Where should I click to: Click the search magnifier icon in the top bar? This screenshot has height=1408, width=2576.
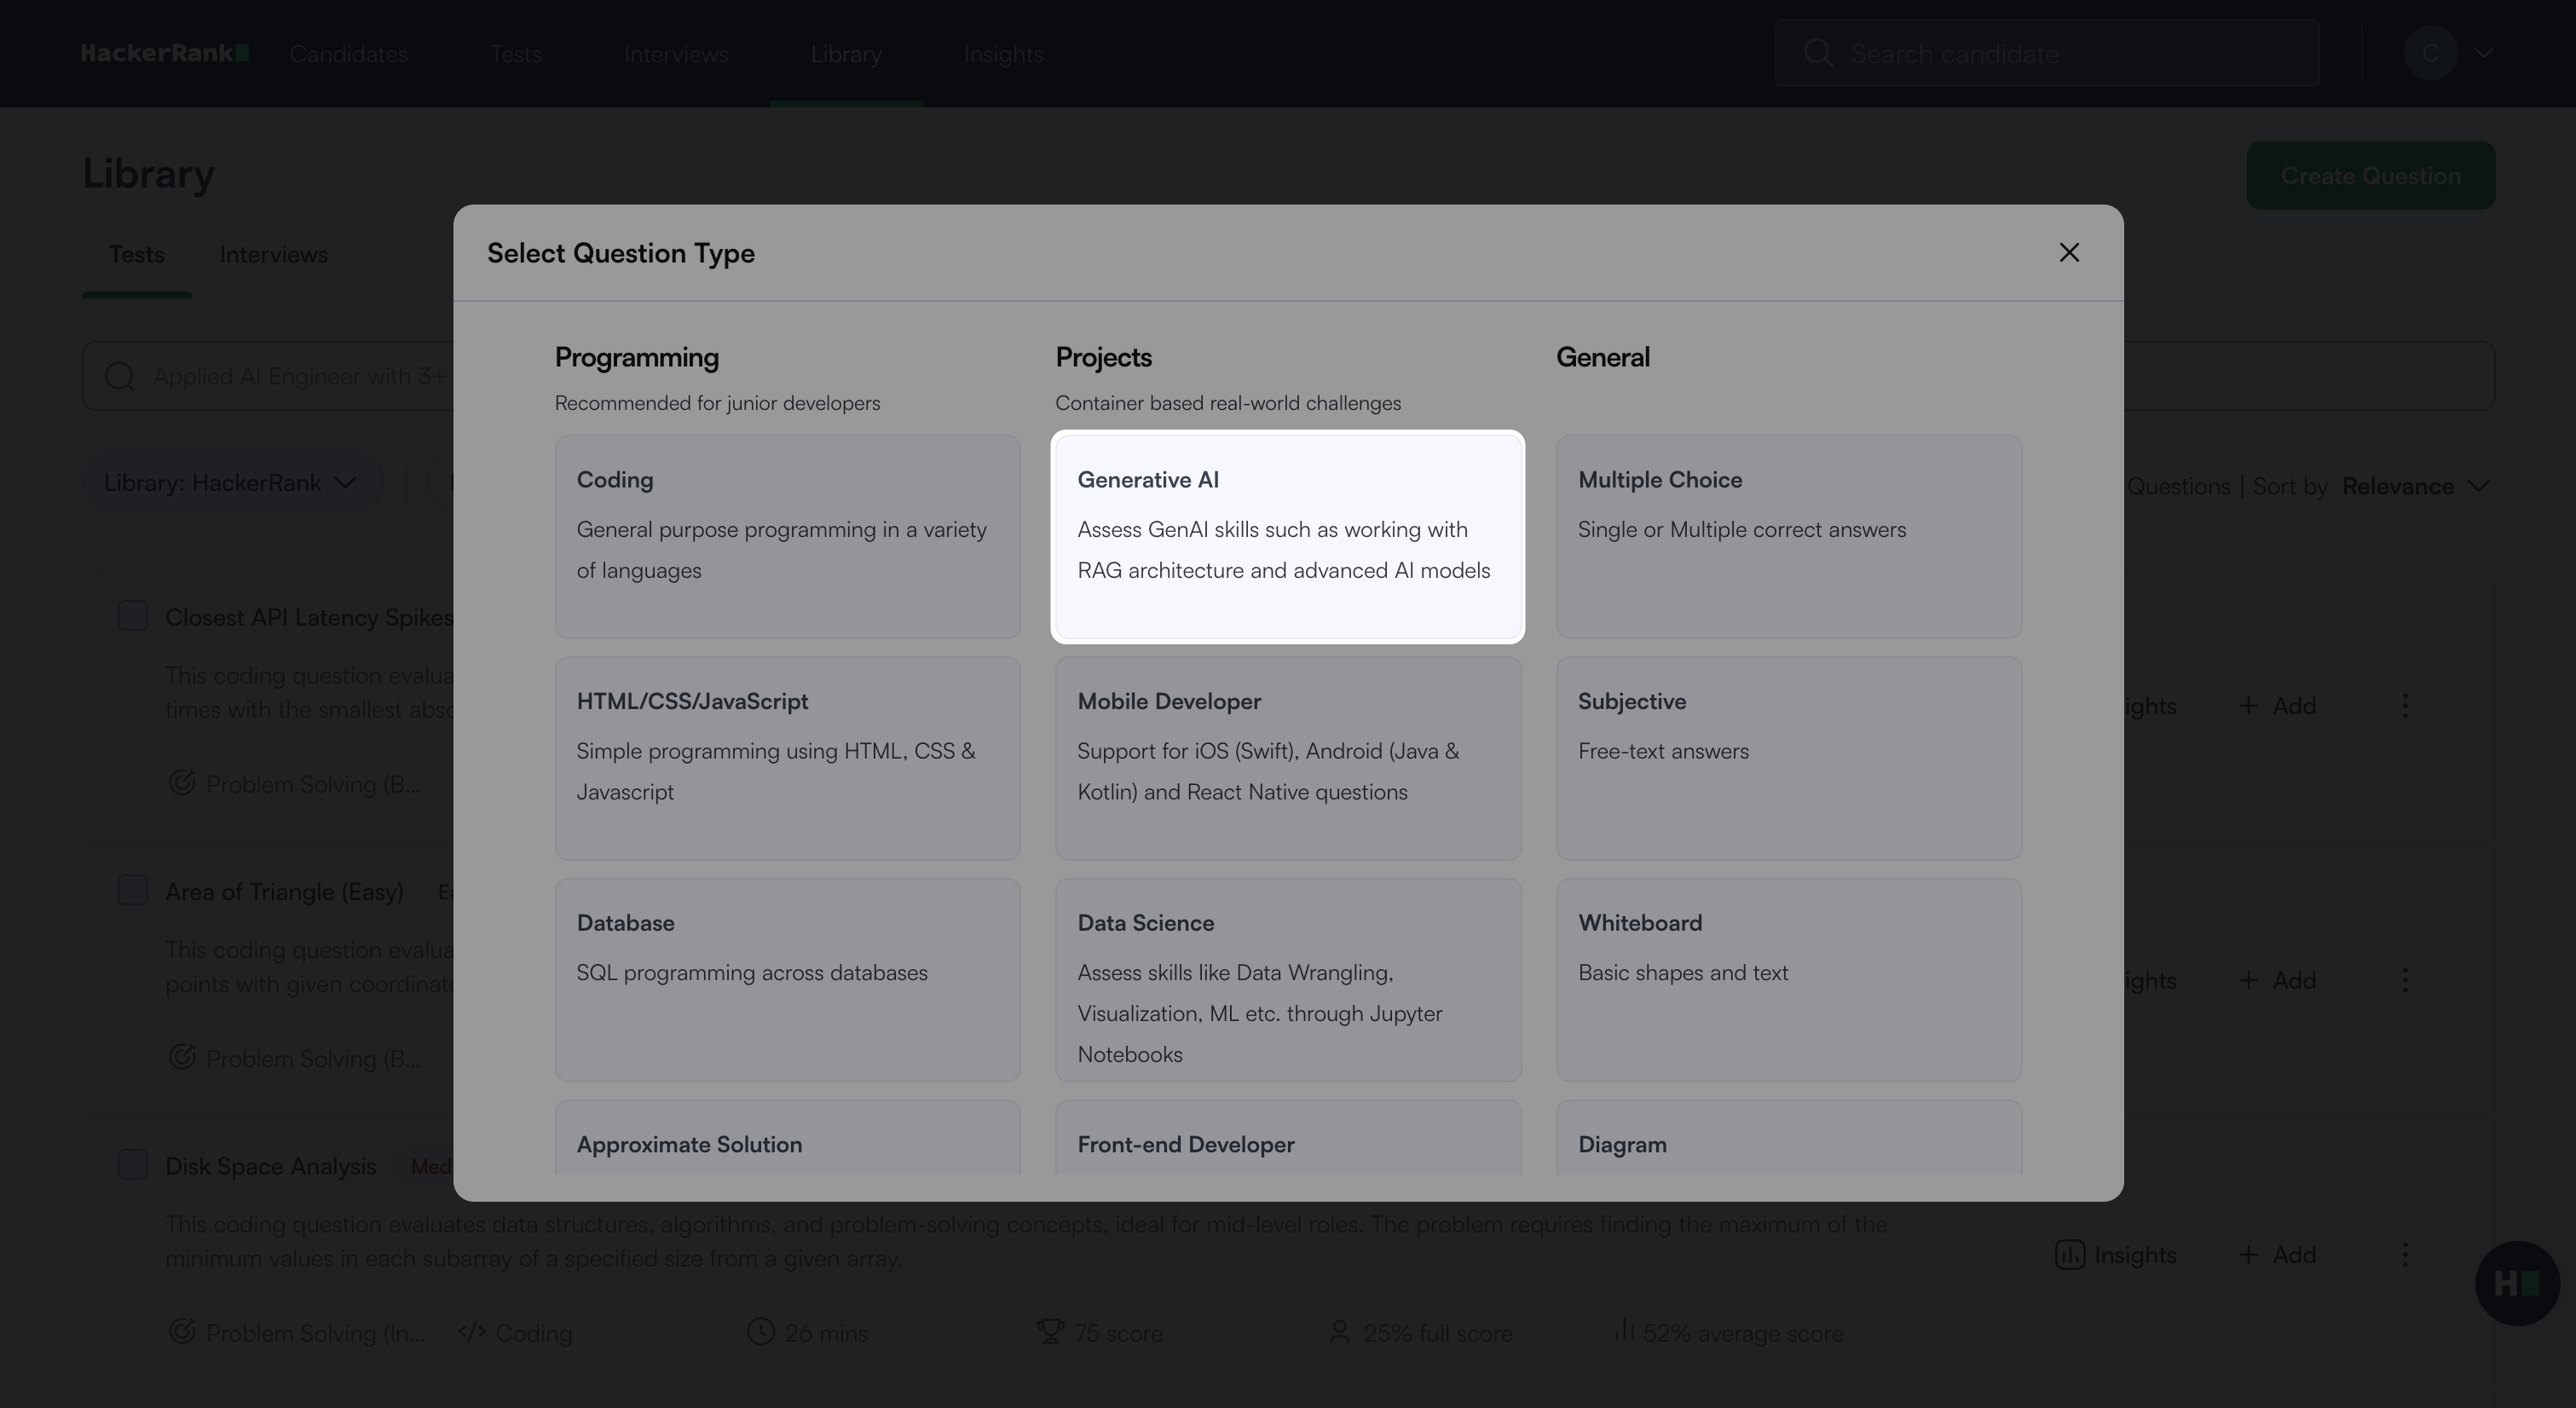click(1818, 53)
